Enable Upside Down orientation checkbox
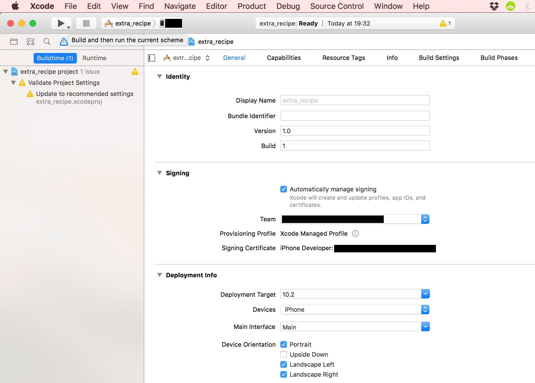 (284, 354)
